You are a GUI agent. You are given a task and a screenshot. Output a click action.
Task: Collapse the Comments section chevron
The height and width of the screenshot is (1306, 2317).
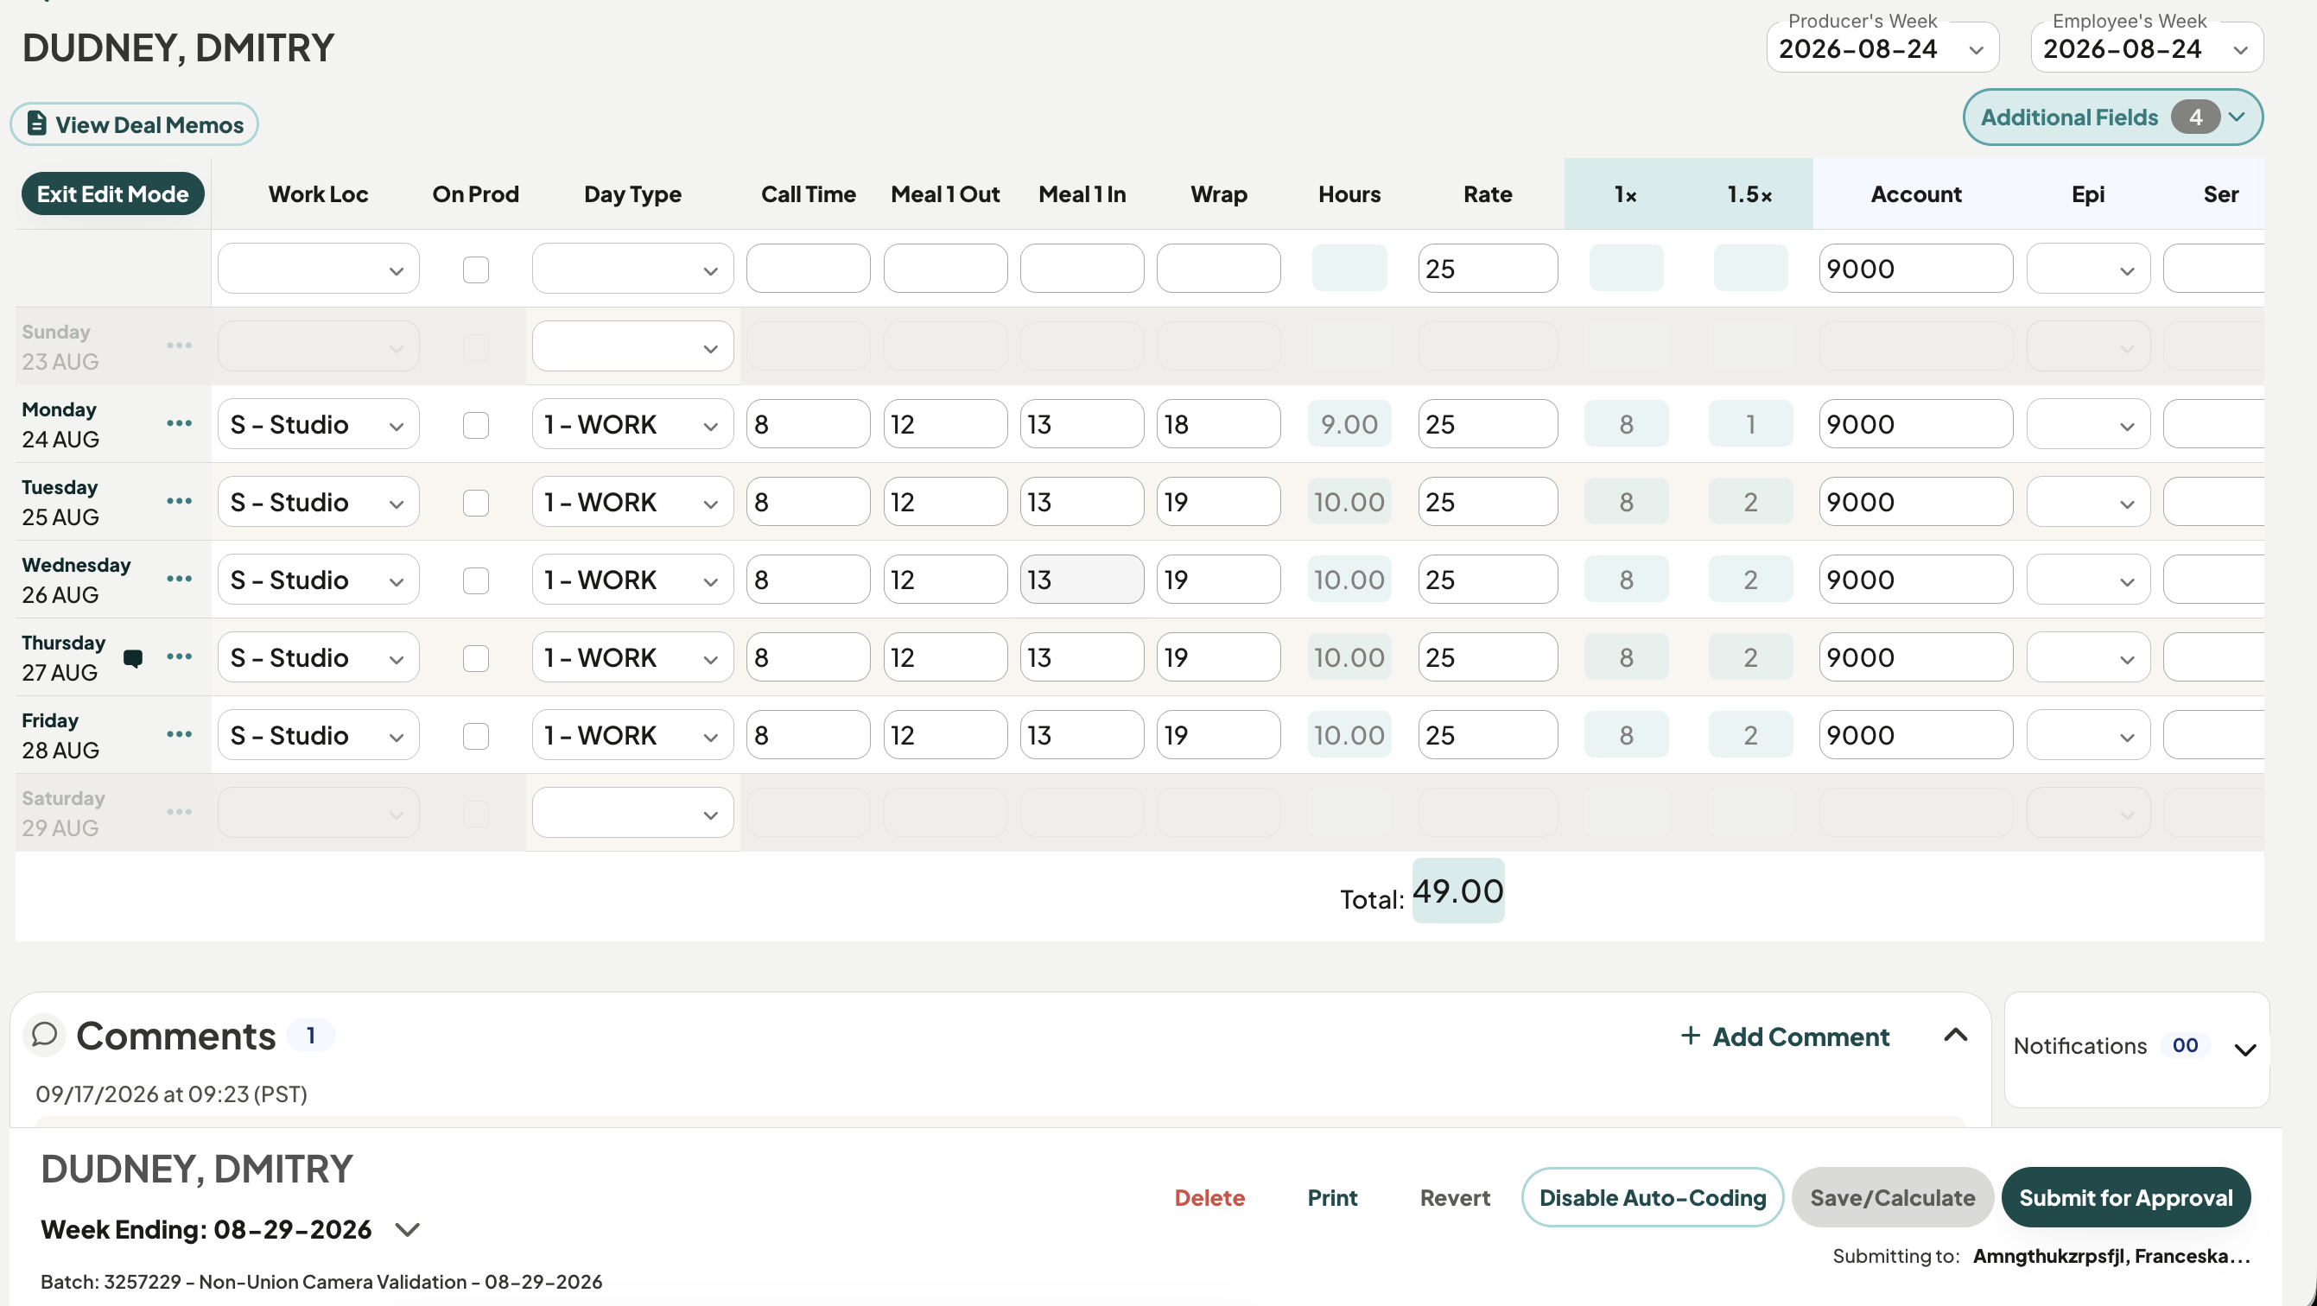1955,1036
